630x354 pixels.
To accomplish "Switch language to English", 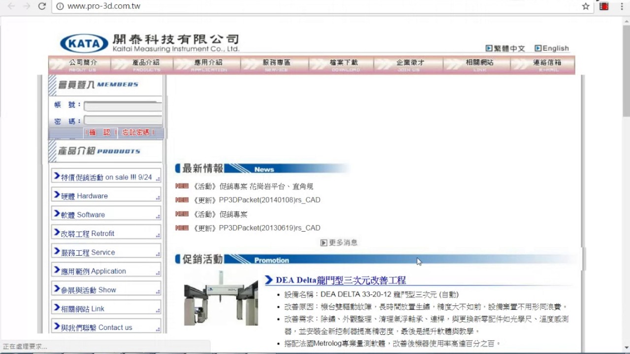I will 556,48.
